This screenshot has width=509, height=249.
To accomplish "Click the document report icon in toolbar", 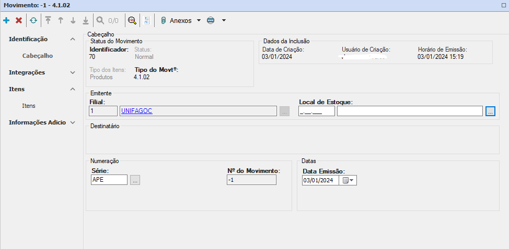I will coord(147,21).
